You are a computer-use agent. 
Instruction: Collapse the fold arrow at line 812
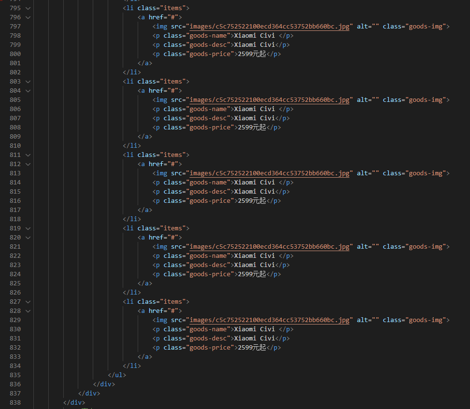[x=28, y=164]
